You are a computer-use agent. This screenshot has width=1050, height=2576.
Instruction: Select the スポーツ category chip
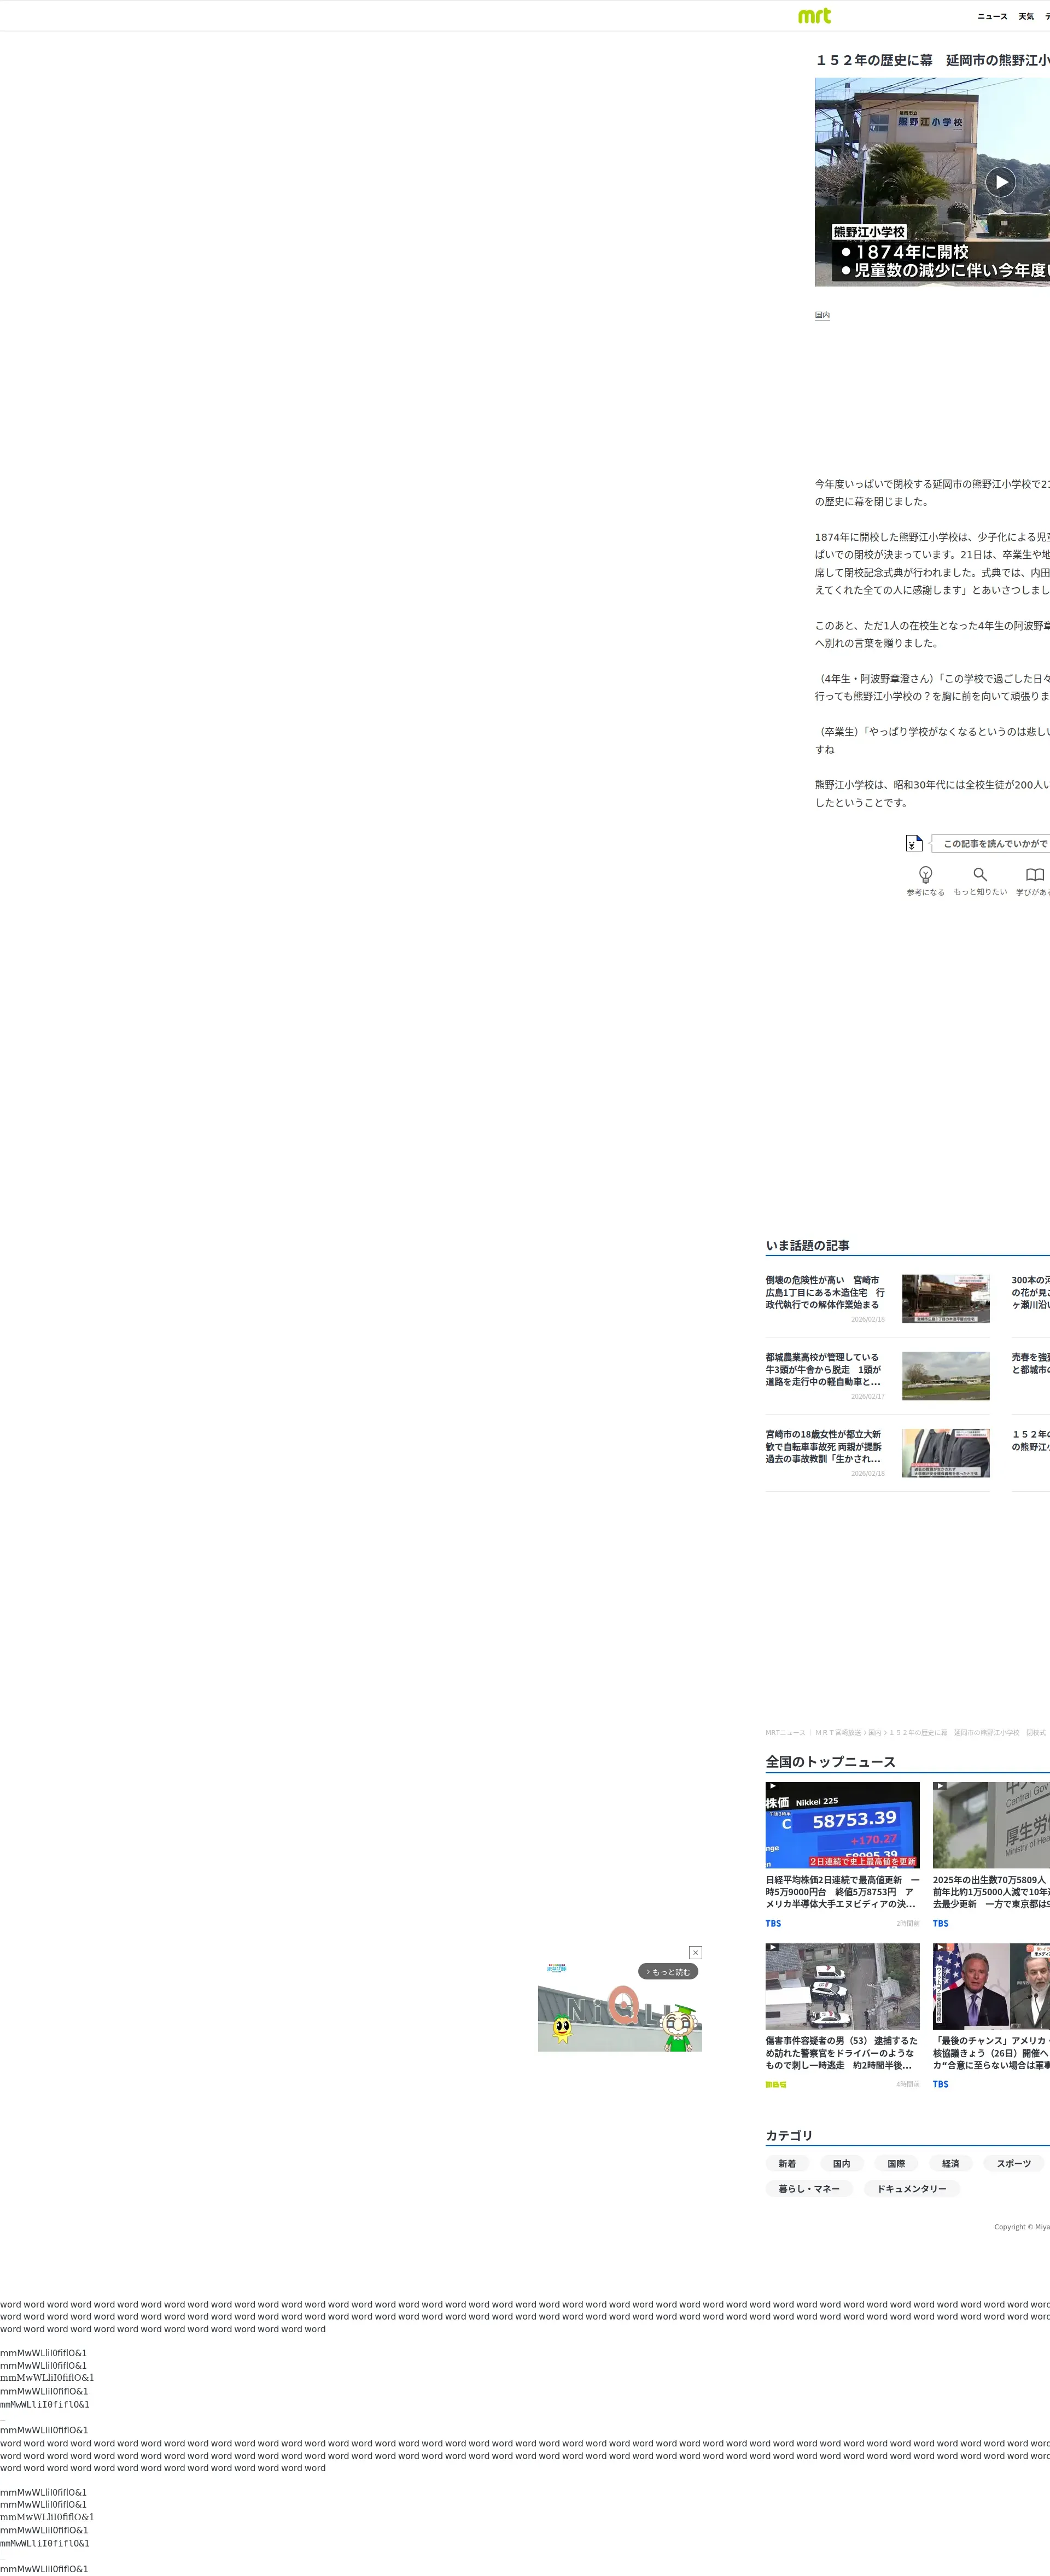click(1013, 2163)
